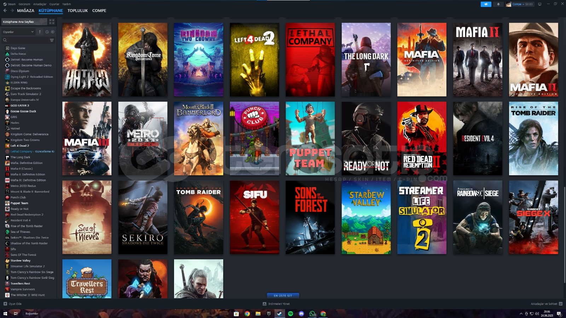The width and height of the screenshot is (566, 318).
Task: Open the Arkadaşlar menu
Action: pos(40,4)
